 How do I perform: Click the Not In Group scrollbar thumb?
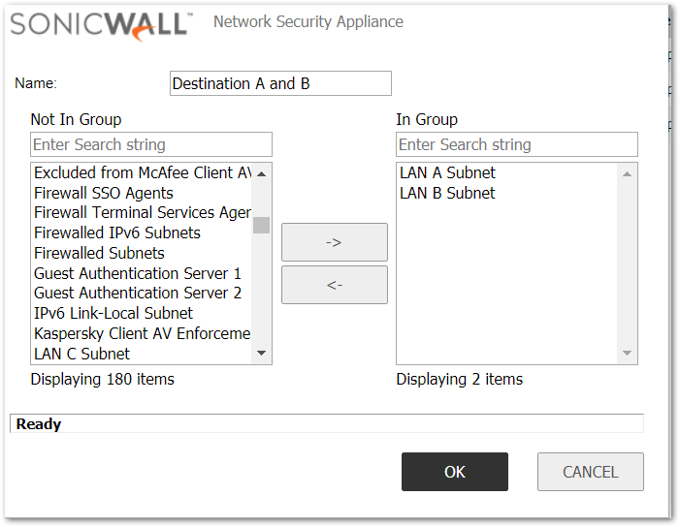(x=261, y=225)
